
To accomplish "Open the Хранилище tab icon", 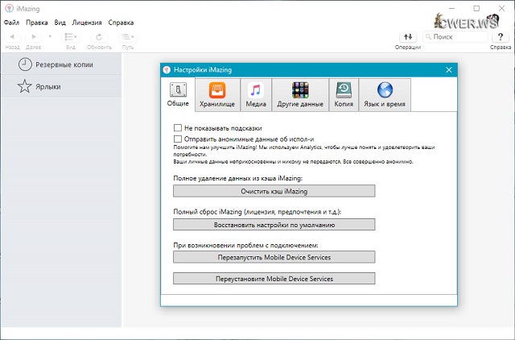I will click(x=217, y=90).
